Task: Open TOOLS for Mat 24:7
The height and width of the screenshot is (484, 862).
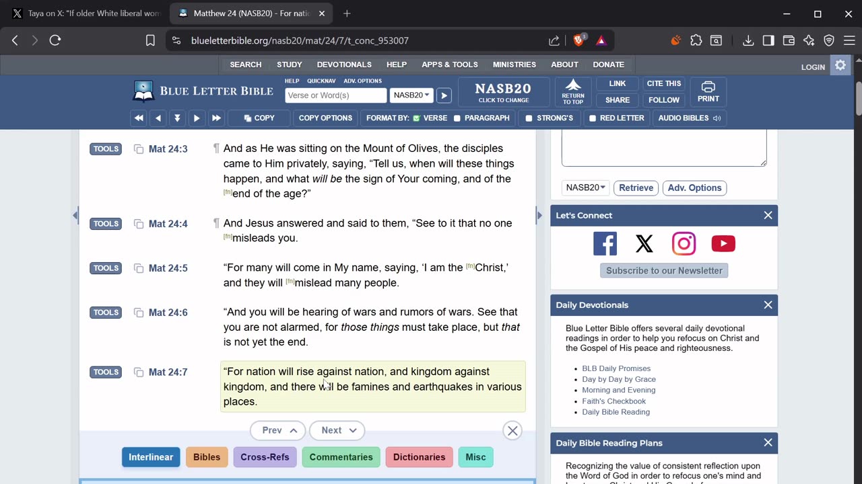Action: 106,372
